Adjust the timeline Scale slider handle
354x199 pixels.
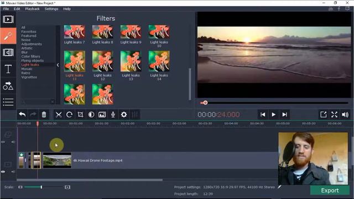[x=41, y=187]
